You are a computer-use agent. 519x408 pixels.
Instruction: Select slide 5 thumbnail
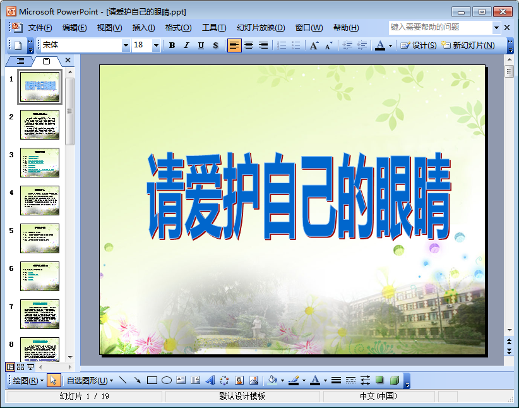pyautogui.click(x=40, y=239)
